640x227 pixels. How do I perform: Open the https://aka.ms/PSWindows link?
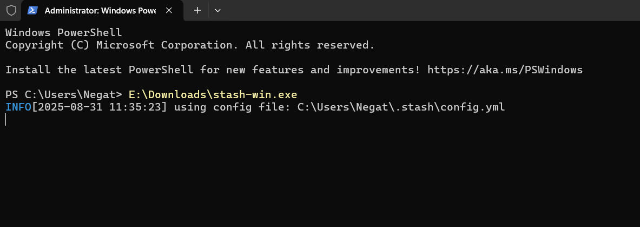505,70
